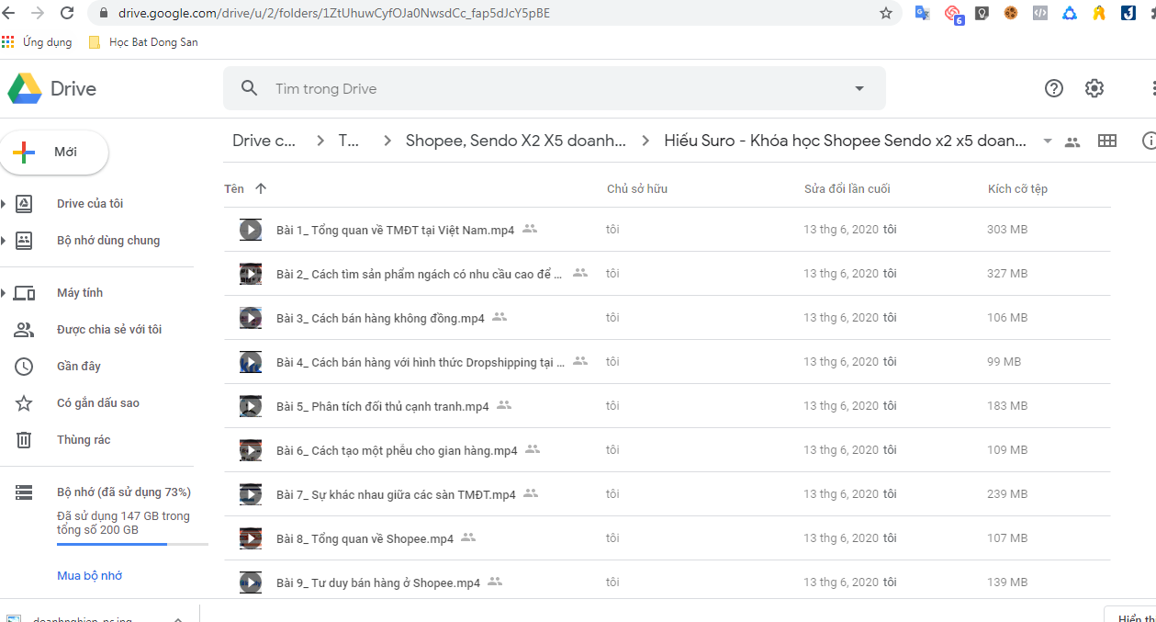Open Drive của tôi in sidebar

[90, 204]
